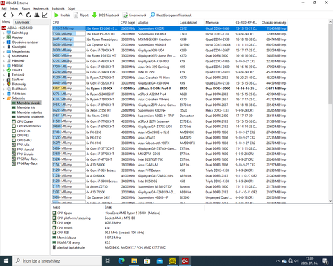Open the Riport menu in the menu bar

(26, 8)
